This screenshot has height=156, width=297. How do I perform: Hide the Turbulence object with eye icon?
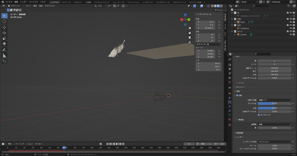291,28
